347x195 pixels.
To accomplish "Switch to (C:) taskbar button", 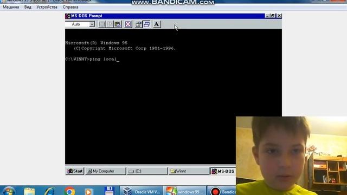I will click(x=147, y=171).
